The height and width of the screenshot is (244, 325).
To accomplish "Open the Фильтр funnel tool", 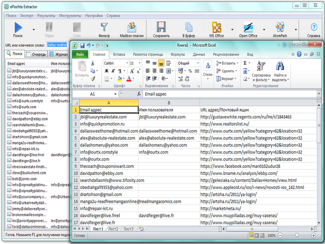I will point(104,27).
